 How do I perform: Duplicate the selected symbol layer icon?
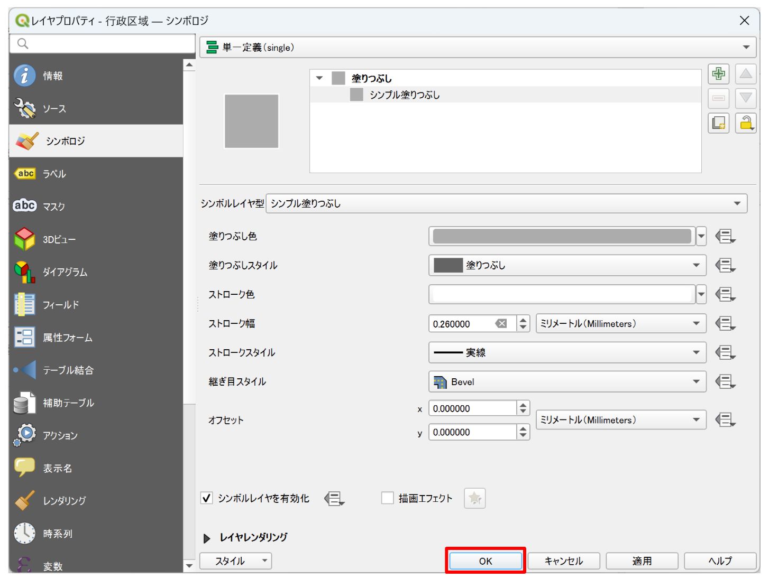coord(718,123)
